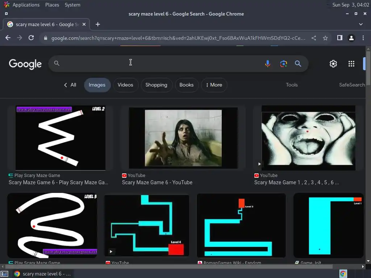The width and height of the screenshot is (371, 278).
Task: Start voice search with the microphone icon
Action: (268, 64)
